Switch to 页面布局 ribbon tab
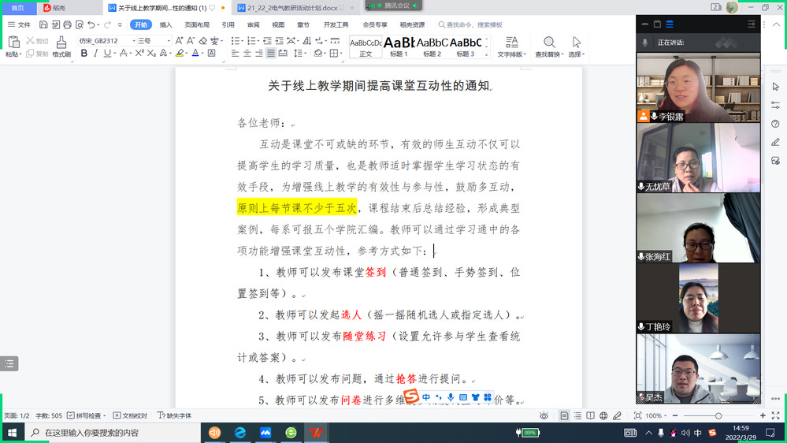Viewport: 787px width, 443px height. click(x=197, y=25)
